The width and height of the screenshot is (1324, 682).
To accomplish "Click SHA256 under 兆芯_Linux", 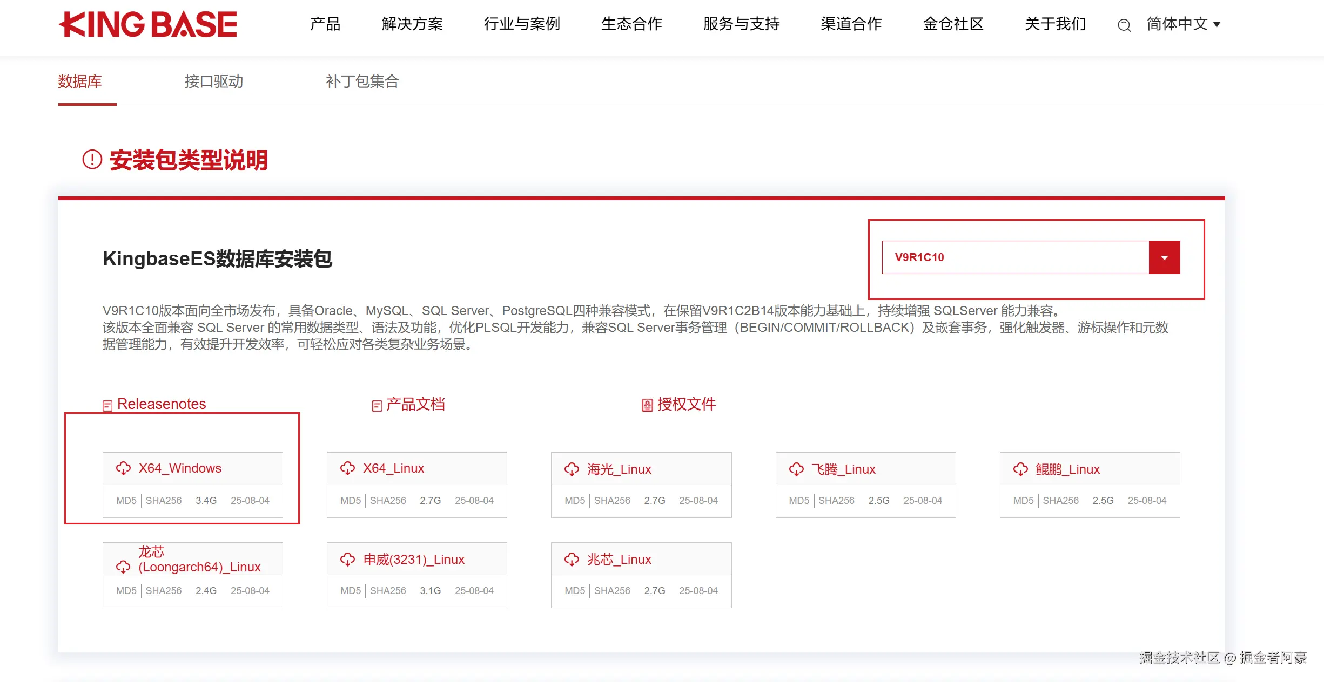I will coord(612,591).
